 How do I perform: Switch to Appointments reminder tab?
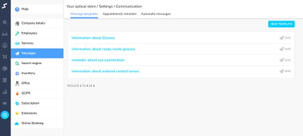(x=119, y=14)
